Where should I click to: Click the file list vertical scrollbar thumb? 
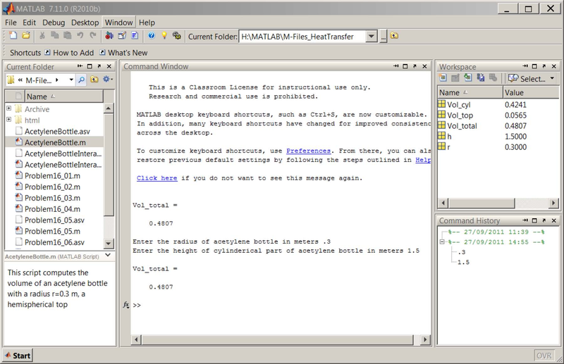coord(109,165)
